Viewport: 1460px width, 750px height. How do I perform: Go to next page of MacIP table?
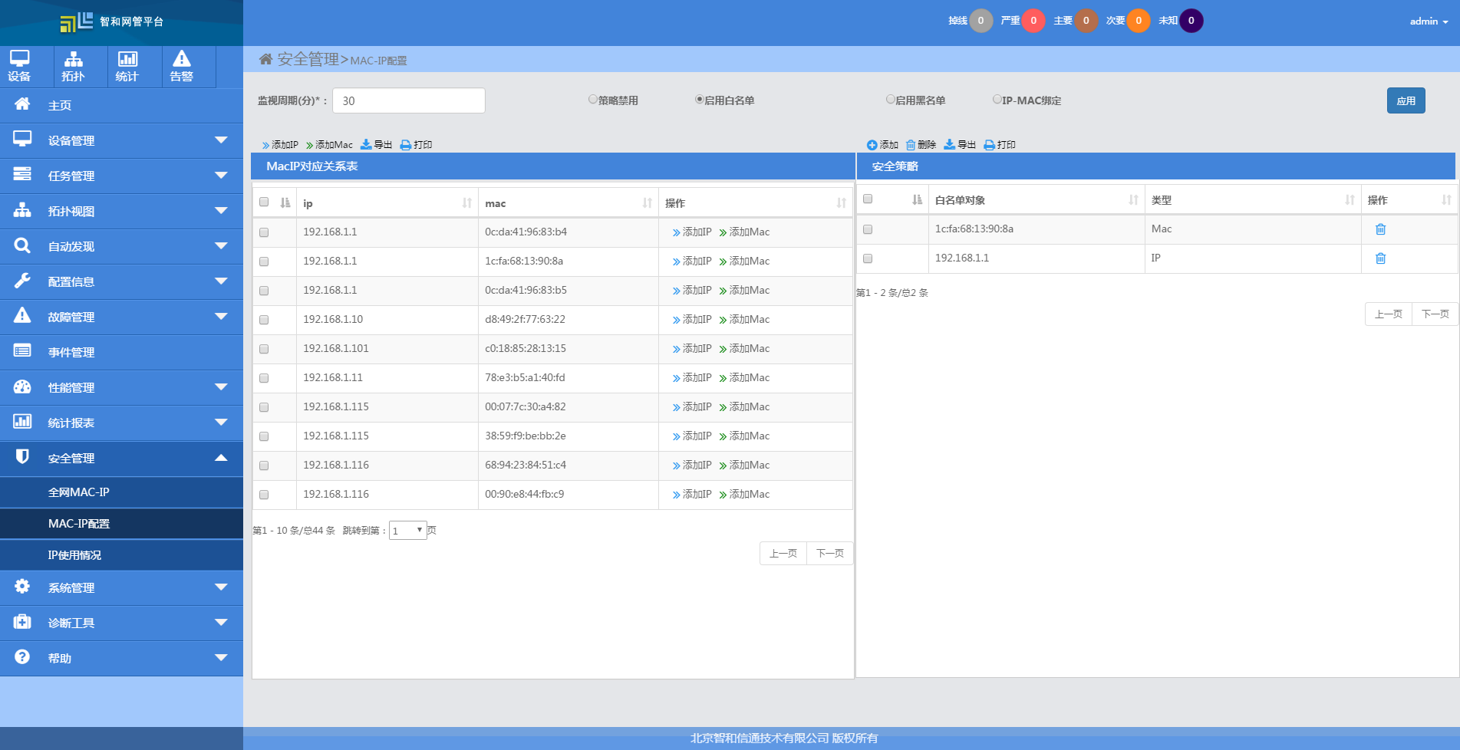point(829,554)
